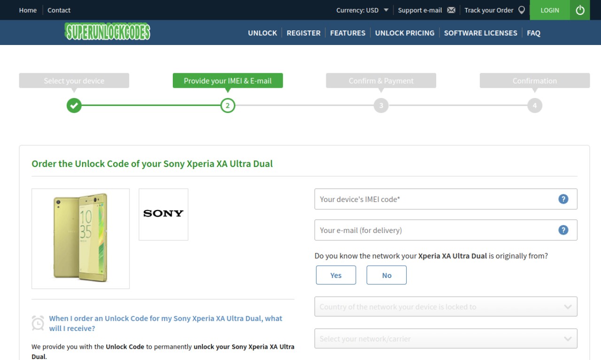Click the Confirm & Payment step label
Image resolution: width=601 pixels, height=360 pixels.
point(381,81)
